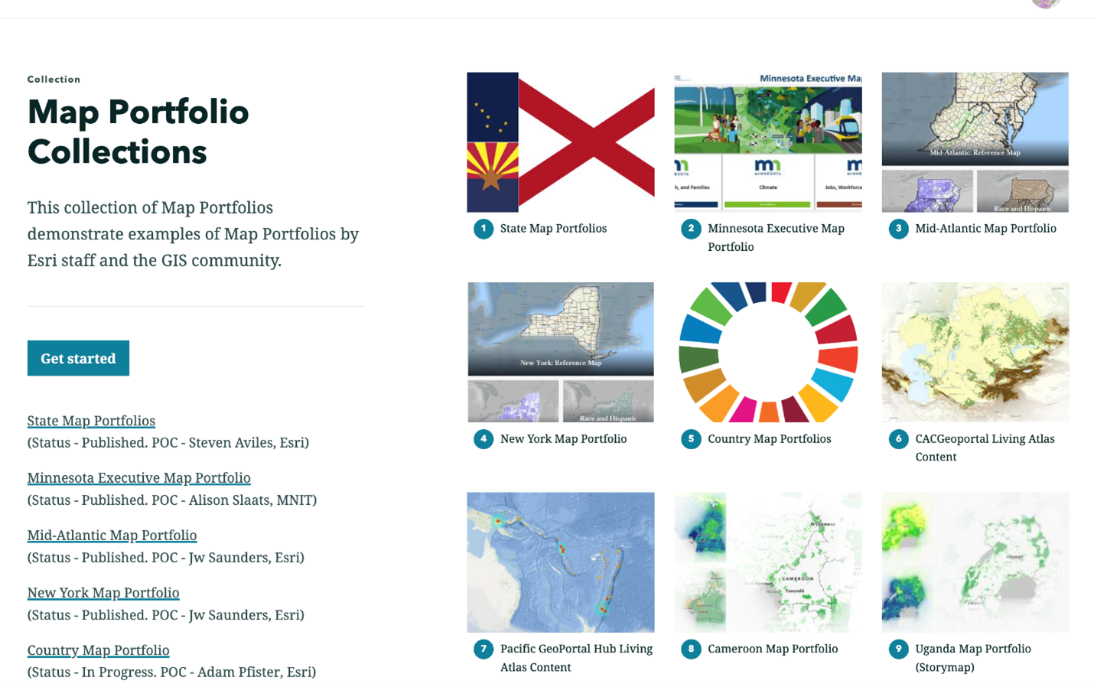Open the State Map Portfolios link
This screenshot has height=687, width=1094.
click(91, 421)
